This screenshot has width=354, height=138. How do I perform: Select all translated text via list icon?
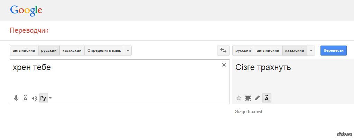(x=248, y=98)
